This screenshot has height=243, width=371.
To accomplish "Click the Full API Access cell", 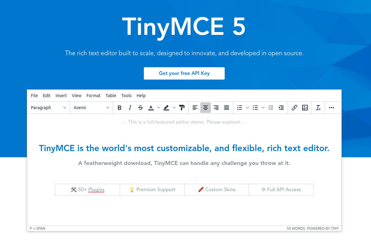I will (x=281, y=190).
